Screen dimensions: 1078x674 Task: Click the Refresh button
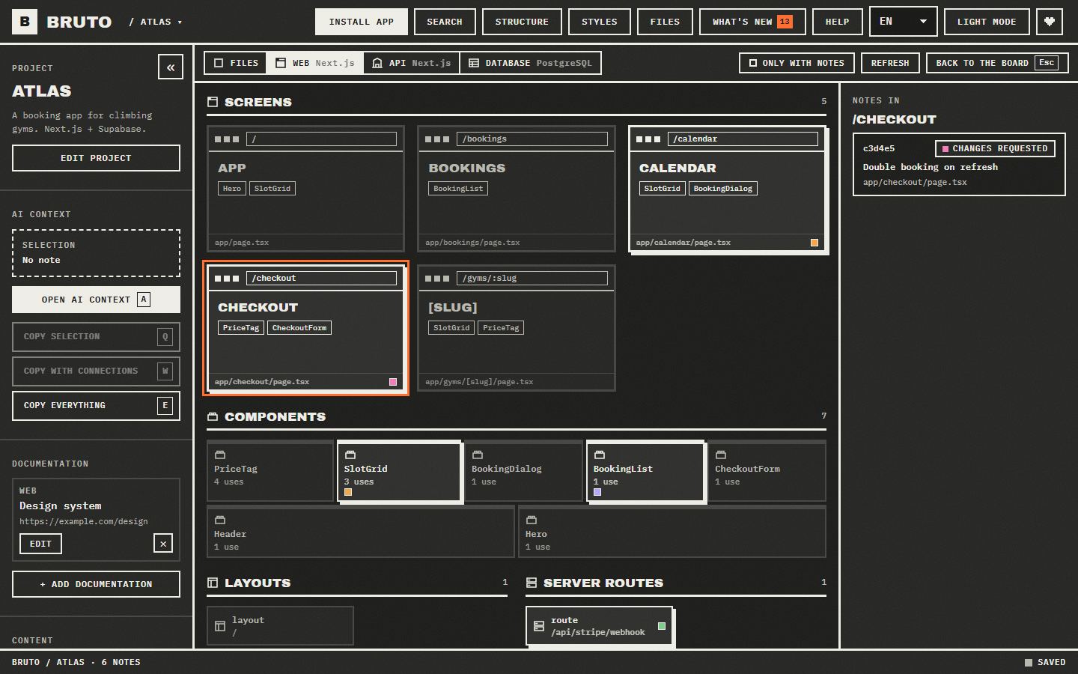pyautogui.click(x=890, y=63)
